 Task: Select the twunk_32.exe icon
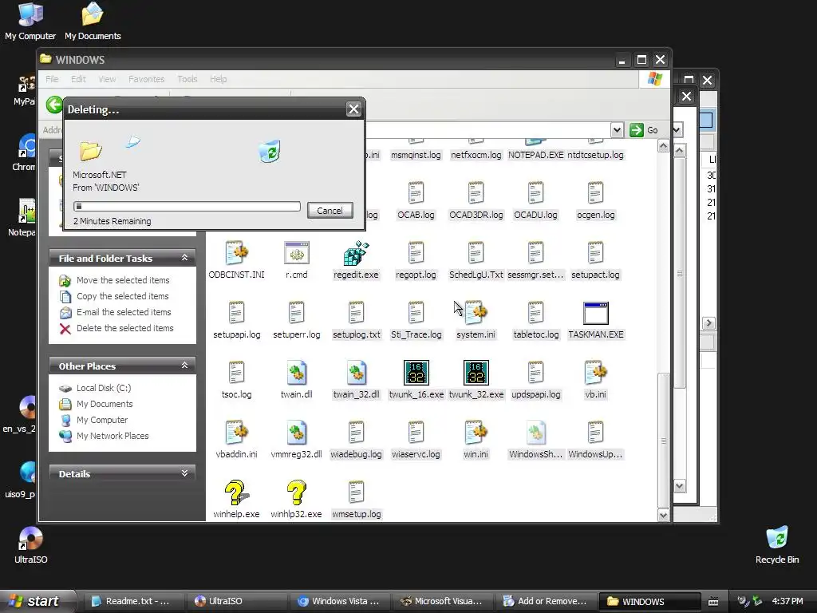(476, 374)
